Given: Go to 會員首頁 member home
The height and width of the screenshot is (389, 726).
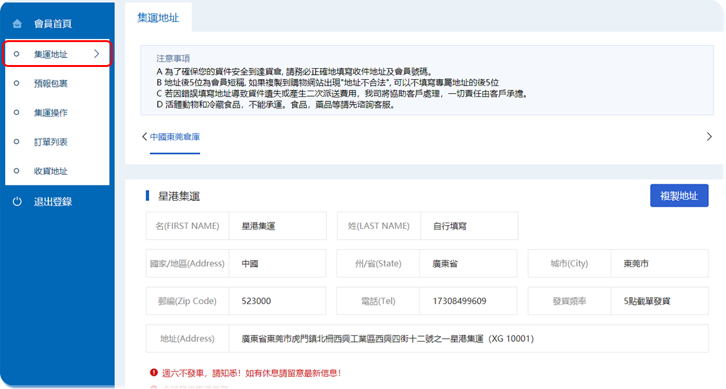Looking at the screenshot, I should [53, 24].
